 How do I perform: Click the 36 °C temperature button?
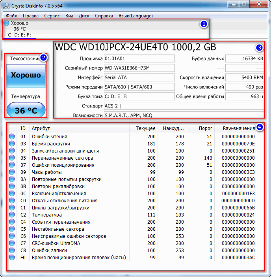[26, 110]
